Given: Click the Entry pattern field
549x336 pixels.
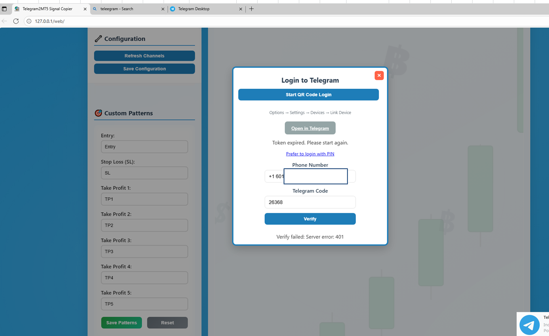Looking at the screenshot, I should click(x=144, y=147).
